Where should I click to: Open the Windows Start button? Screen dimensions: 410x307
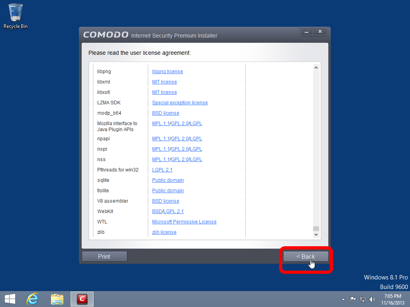tap(10, 299)
